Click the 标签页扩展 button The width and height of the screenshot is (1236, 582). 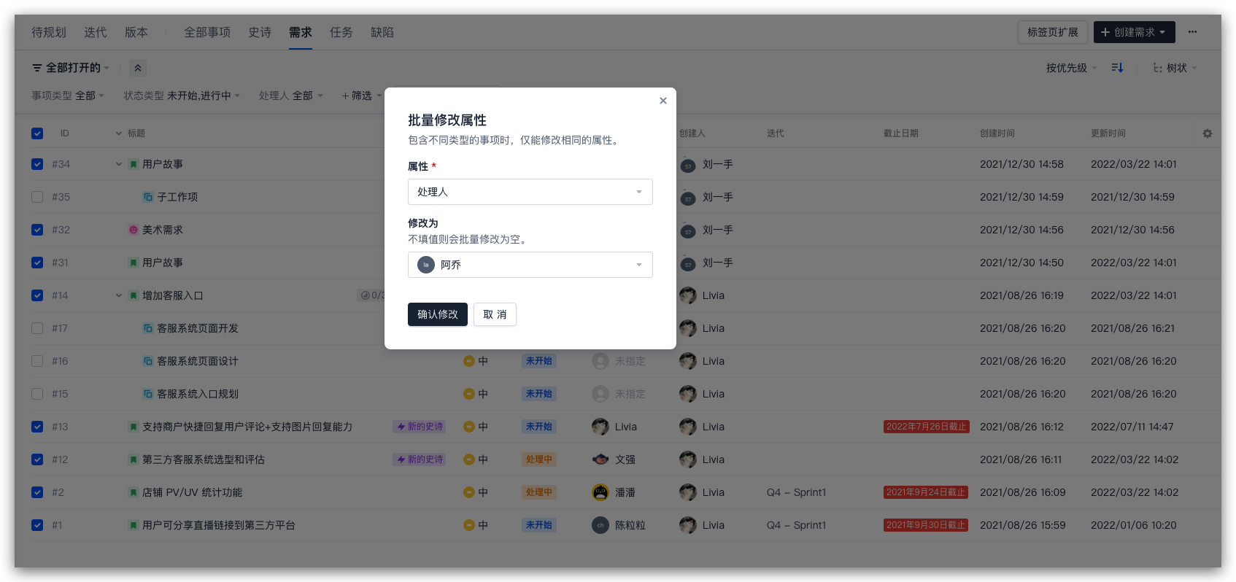click(x=1052, y=32)
